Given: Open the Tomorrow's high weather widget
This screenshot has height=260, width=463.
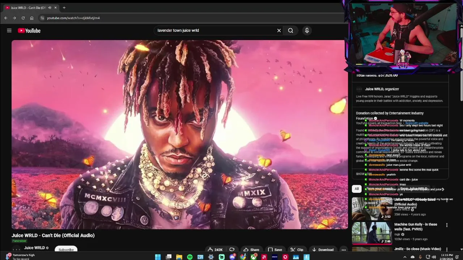Looking at the screenshot, I should pyautogui.click(x=20, y=257).
